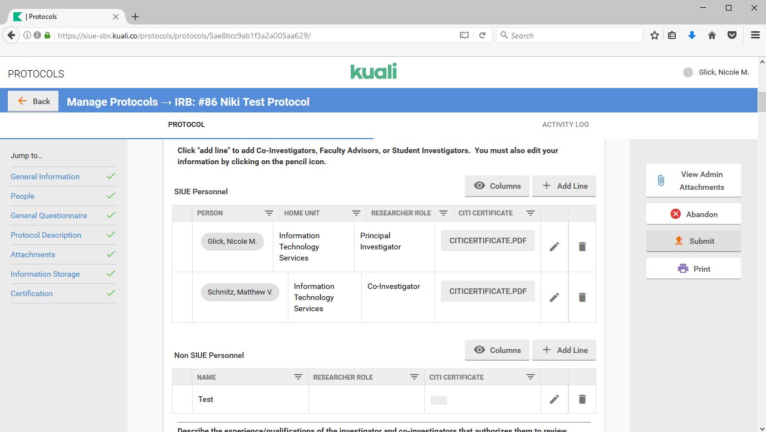
Task: Click pencil edit icon for Test personnel row
Action: pyautogui.click(x=554, y=399)
